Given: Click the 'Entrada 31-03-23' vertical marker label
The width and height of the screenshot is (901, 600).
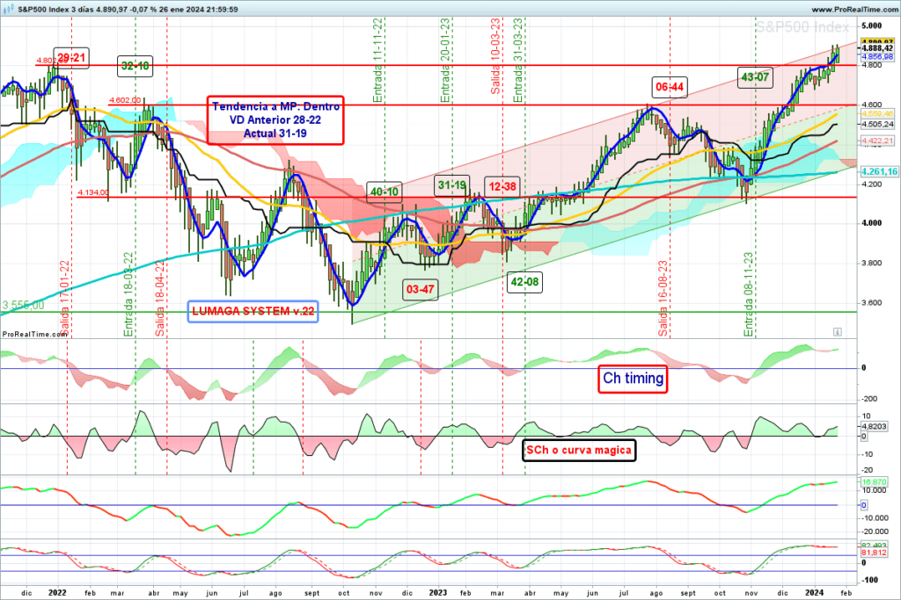Looking at the screenshot, I should (x=517, y=61).
